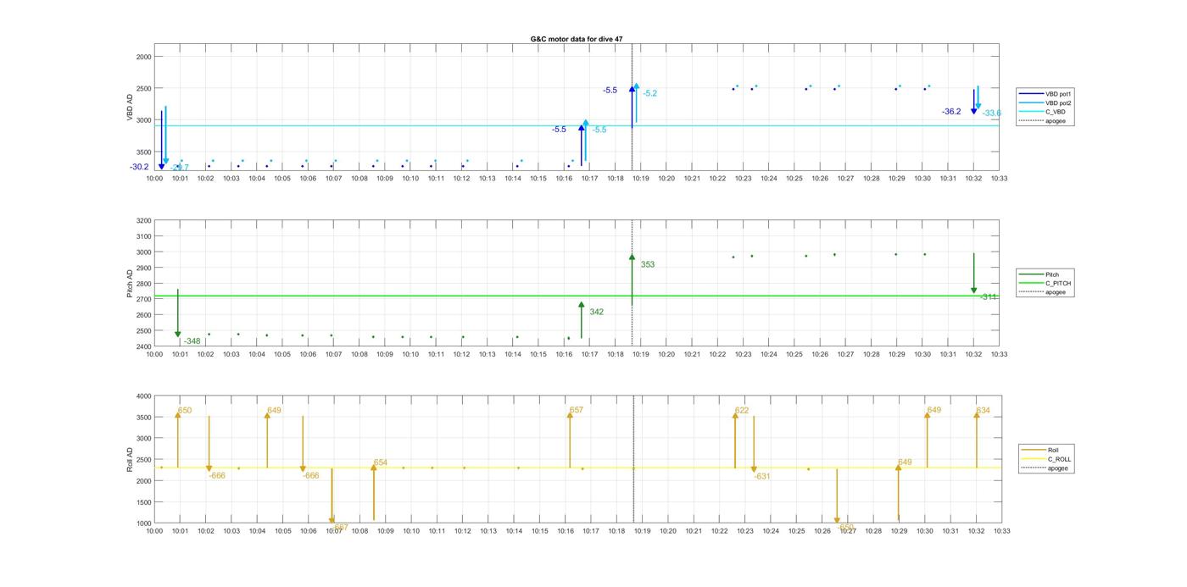Click '2000' tick on VBD y-axis
The height and width of the screenshot is (587, 1187).
pos(143,56)
